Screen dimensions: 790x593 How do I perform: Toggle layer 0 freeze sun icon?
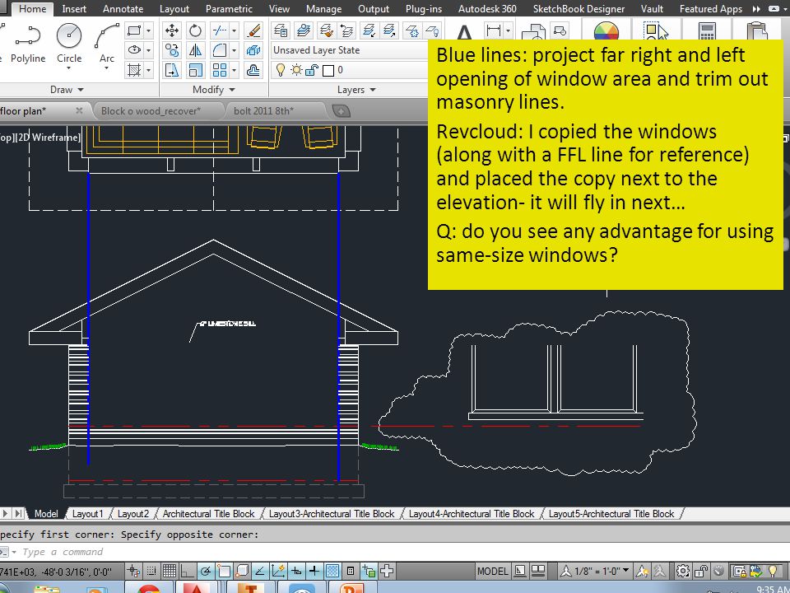296,70
